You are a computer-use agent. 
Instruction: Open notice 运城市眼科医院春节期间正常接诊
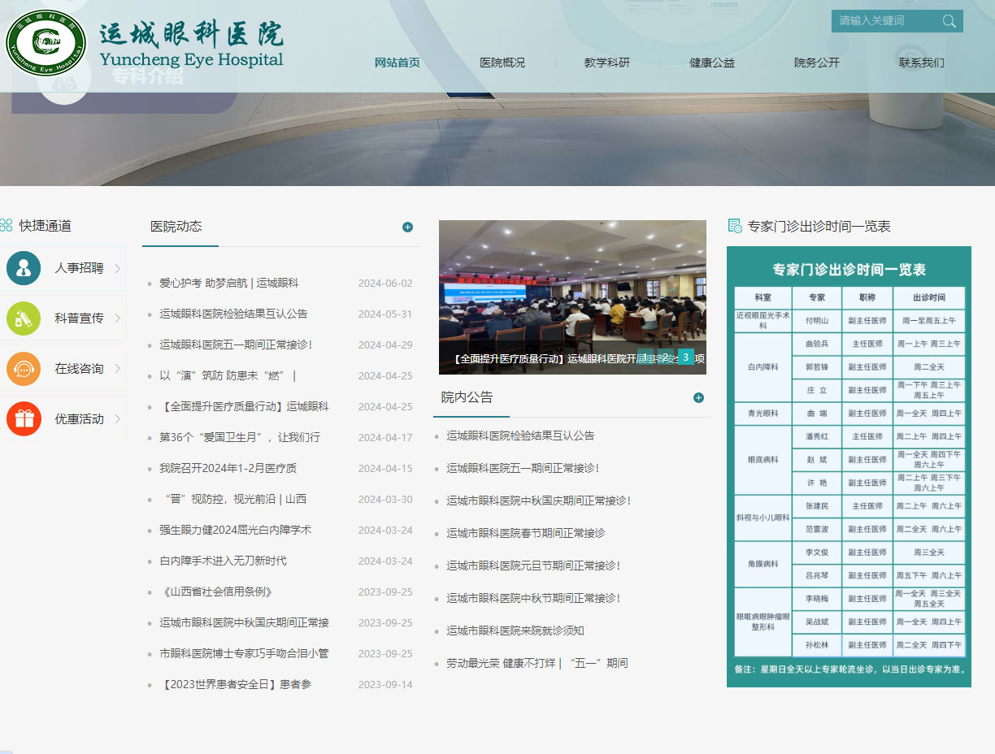click(526, 534)
